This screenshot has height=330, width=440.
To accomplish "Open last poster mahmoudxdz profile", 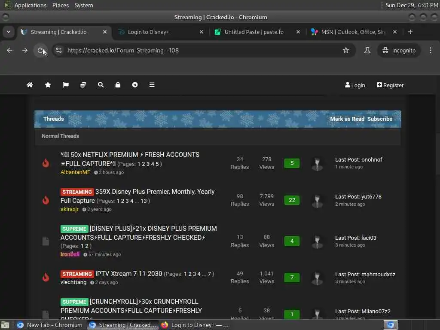I will point(378,274).
